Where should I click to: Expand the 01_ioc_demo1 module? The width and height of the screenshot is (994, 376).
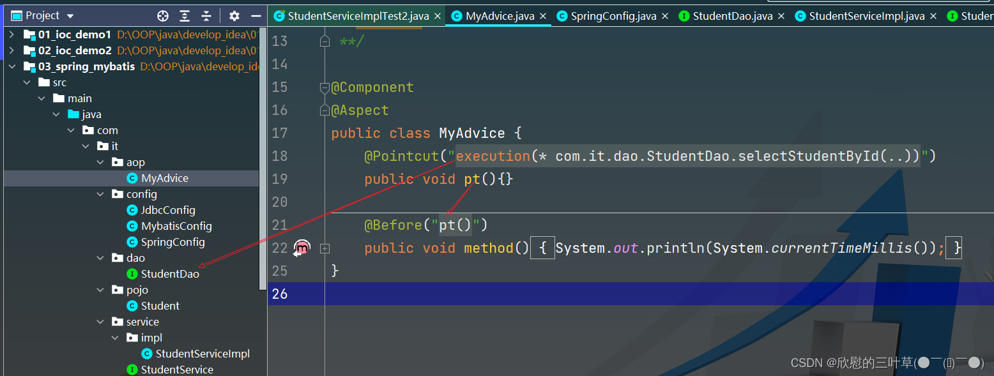pyautogui.click(x=11, y=34)
